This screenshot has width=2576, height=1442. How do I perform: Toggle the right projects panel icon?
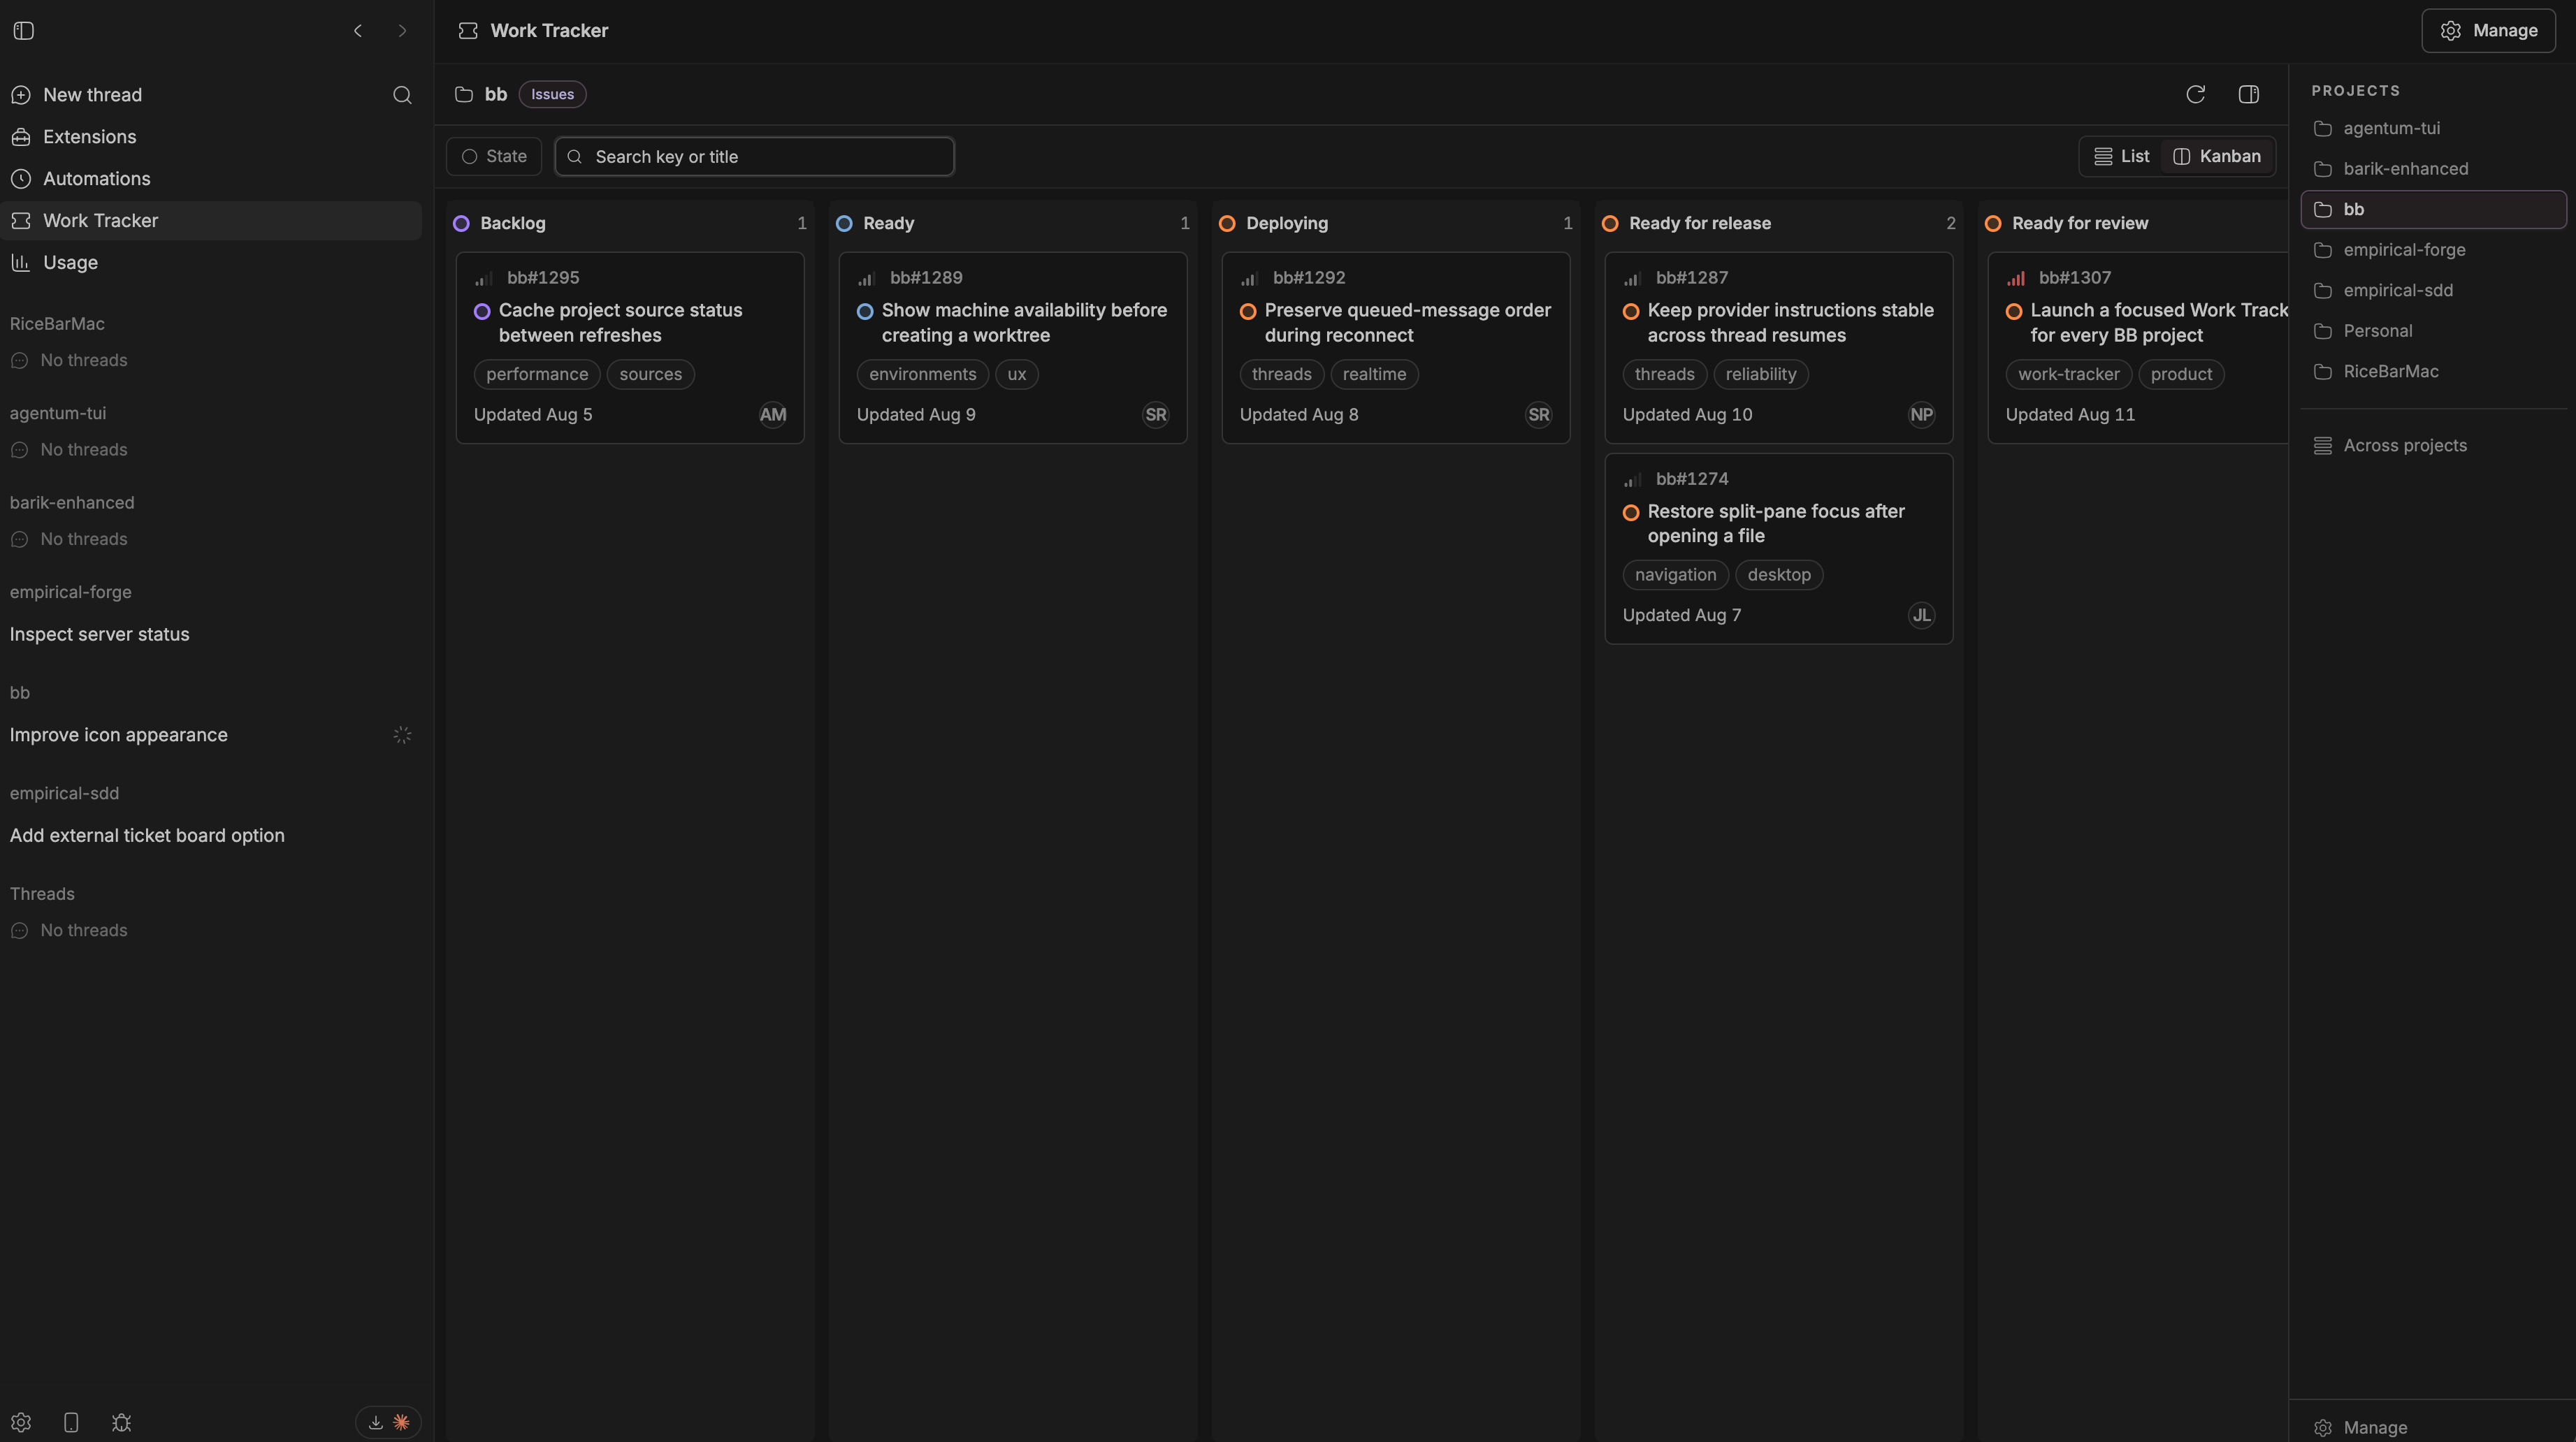[x=2248, y=94]
